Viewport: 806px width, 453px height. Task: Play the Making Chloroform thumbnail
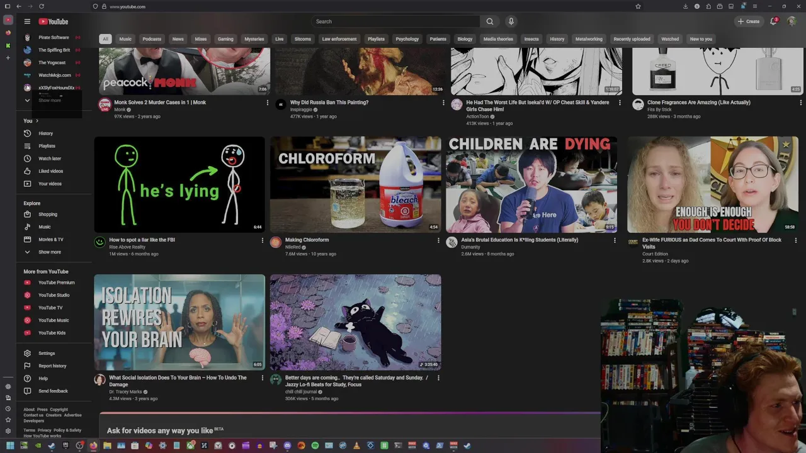coord(356,184)
